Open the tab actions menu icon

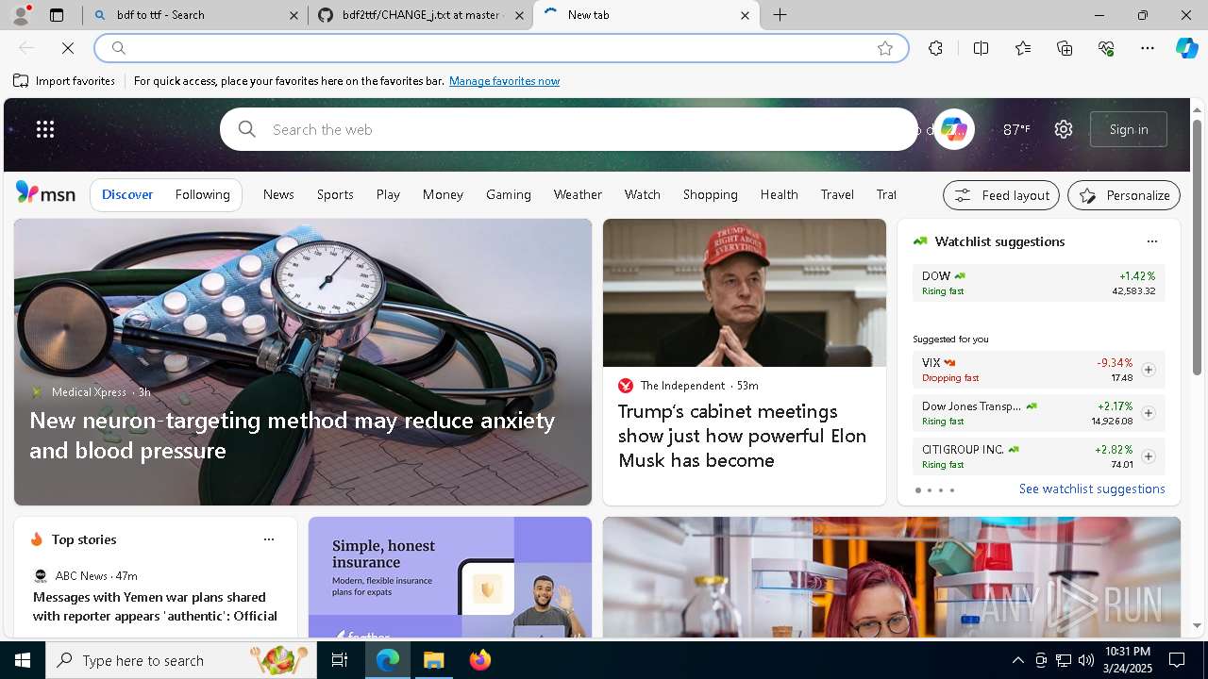57,15
